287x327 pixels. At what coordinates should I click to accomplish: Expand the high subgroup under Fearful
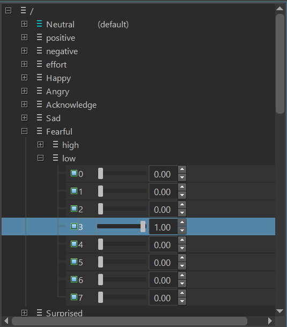(40, 145)
